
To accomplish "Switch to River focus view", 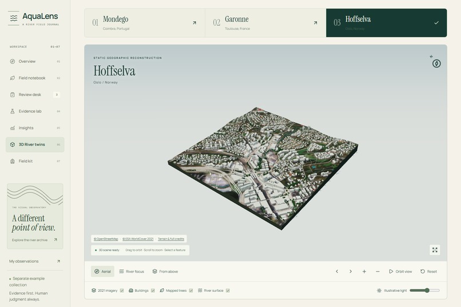I will 132,272.
